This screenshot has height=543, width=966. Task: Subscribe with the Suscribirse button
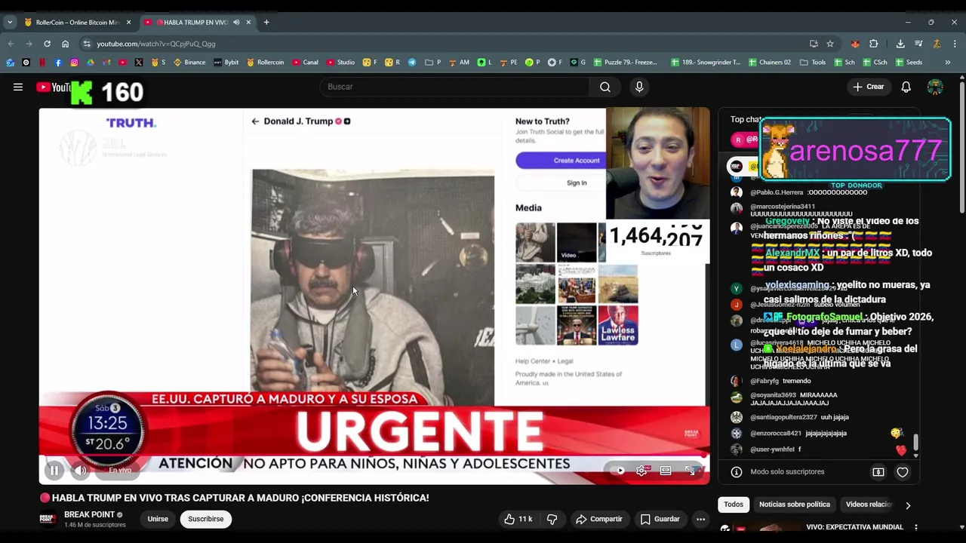point(206,519)
